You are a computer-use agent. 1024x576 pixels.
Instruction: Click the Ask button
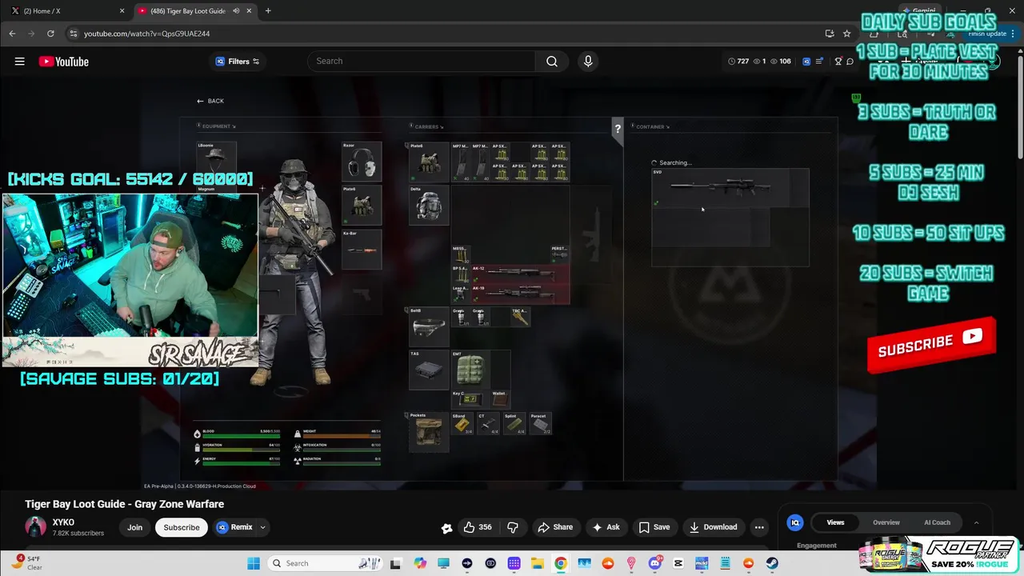(606, 527)
